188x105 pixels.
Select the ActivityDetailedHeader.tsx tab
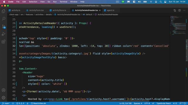86,10
